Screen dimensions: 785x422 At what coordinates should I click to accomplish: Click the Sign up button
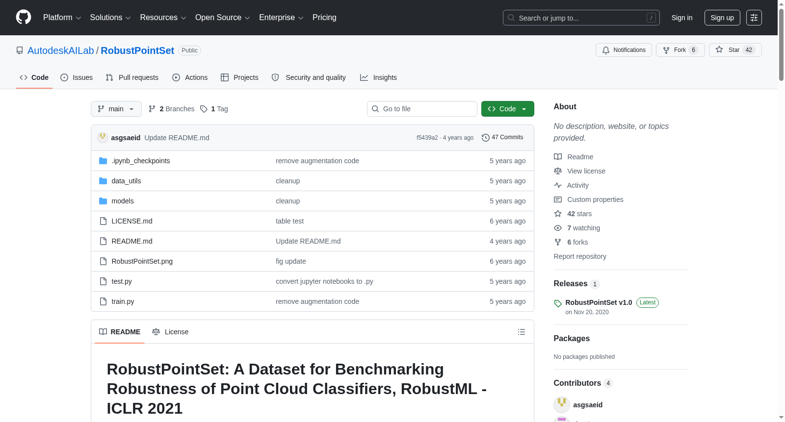coord(722,18)
